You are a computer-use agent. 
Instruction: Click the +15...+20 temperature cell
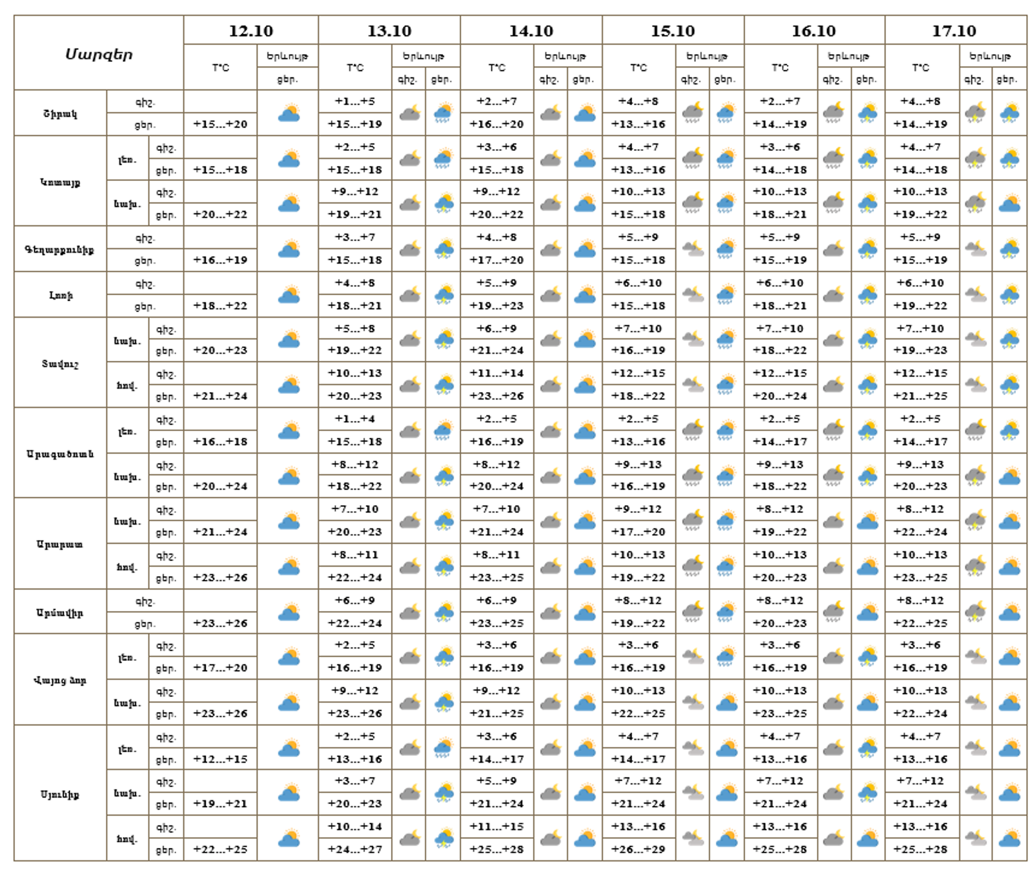tap(220, 125)
